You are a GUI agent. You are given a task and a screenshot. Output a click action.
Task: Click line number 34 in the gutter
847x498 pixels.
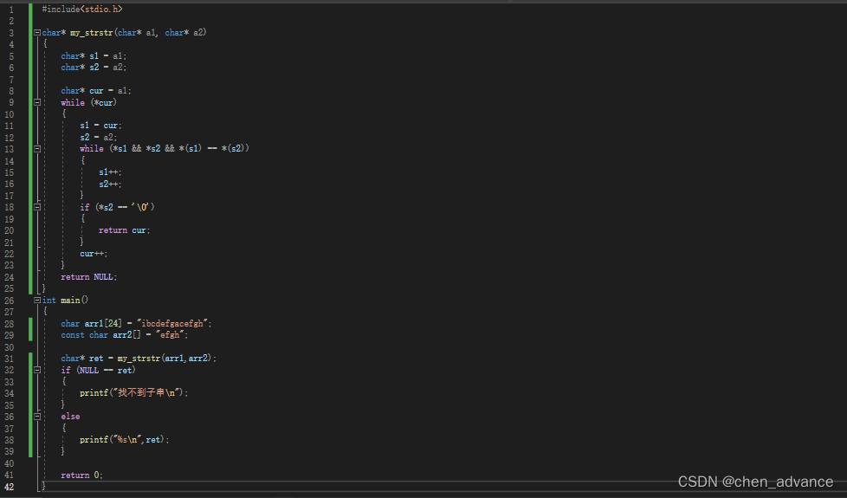pyautogui.click(x=10, y=393)
